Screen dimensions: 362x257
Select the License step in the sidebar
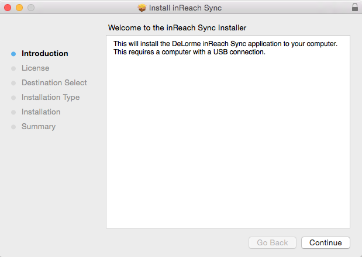pos(35,68)
